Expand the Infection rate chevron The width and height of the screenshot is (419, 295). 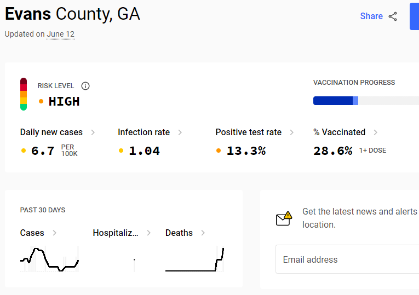pos(180,132)
